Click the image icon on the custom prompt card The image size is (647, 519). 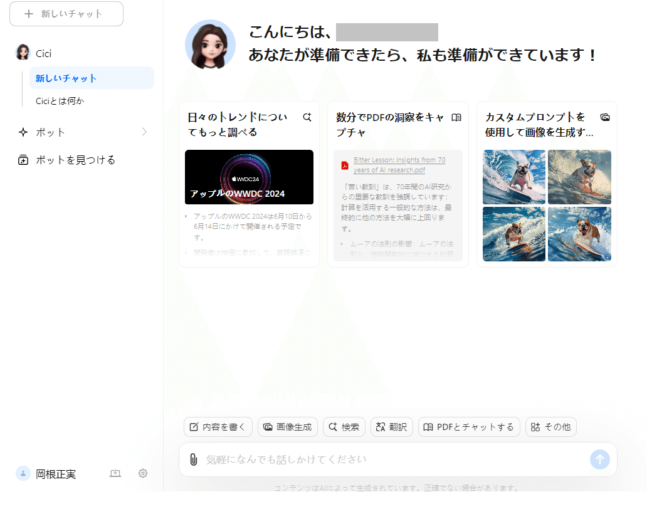(604, 116)
